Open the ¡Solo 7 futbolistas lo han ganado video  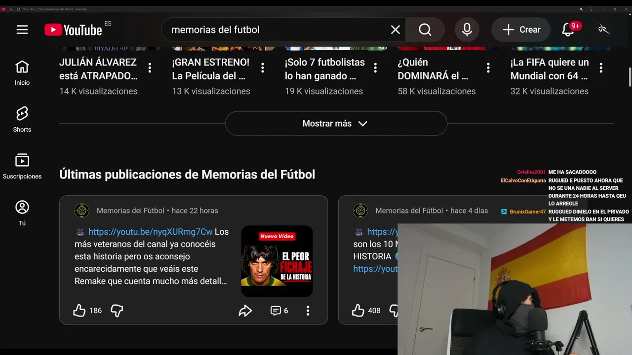pos(325,69)
